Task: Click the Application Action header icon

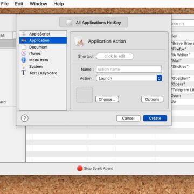Action: (79, 41)
